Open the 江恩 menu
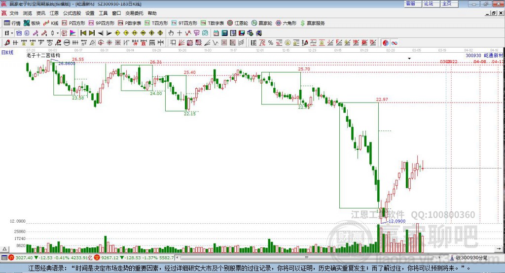 54,13
